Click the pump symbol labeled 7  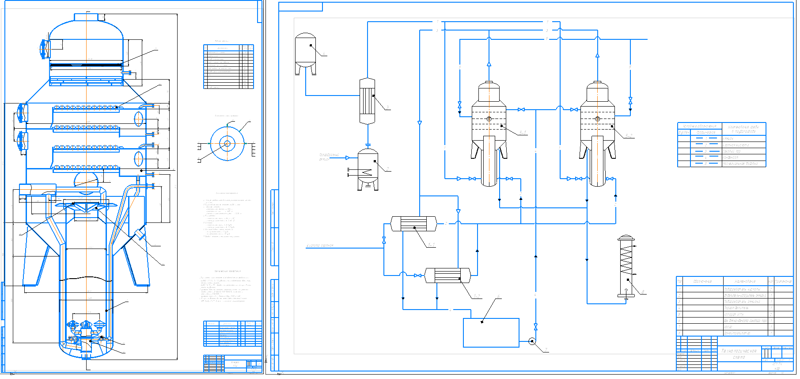(532, 341)
